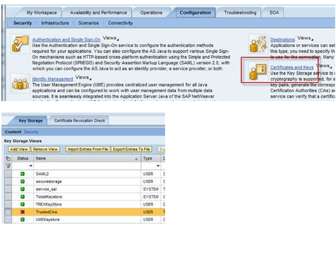Open Authentication and Single Sign-On link
This screenshot has width=336, height=256.
click(x=67, y=39)
